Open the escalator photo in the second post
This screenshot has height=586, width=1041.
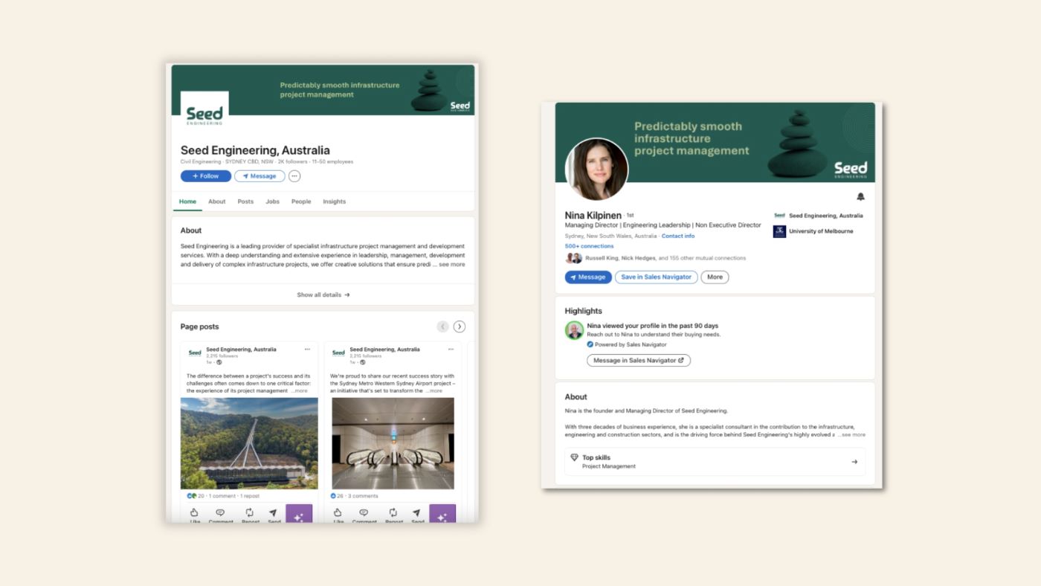393,443
